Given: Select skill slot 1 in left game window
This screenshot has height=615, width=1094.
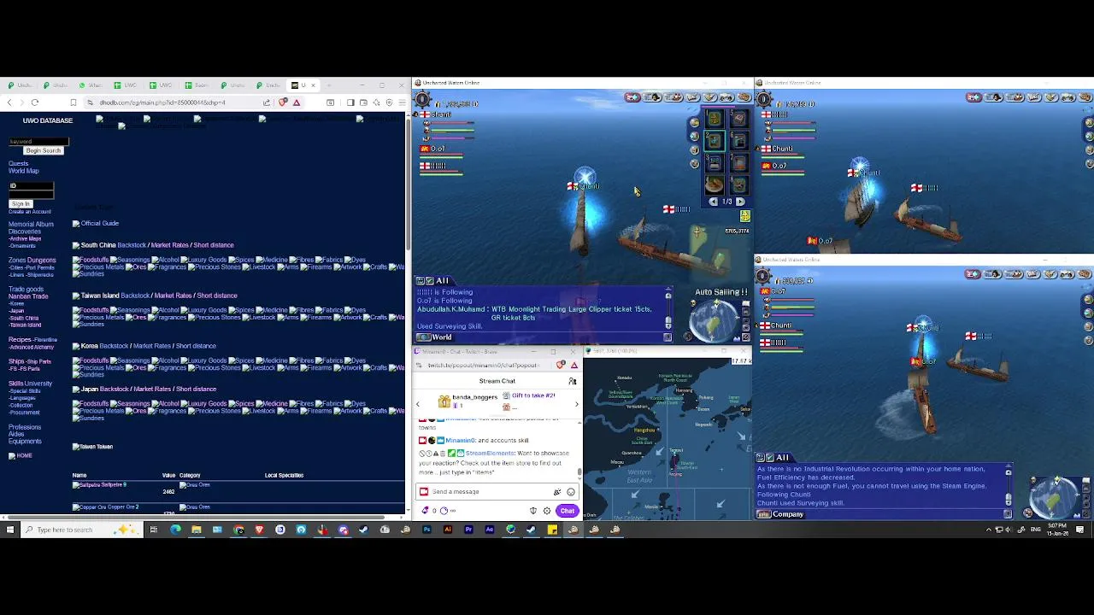Looking at the screenshot, I should click(715, 120).
